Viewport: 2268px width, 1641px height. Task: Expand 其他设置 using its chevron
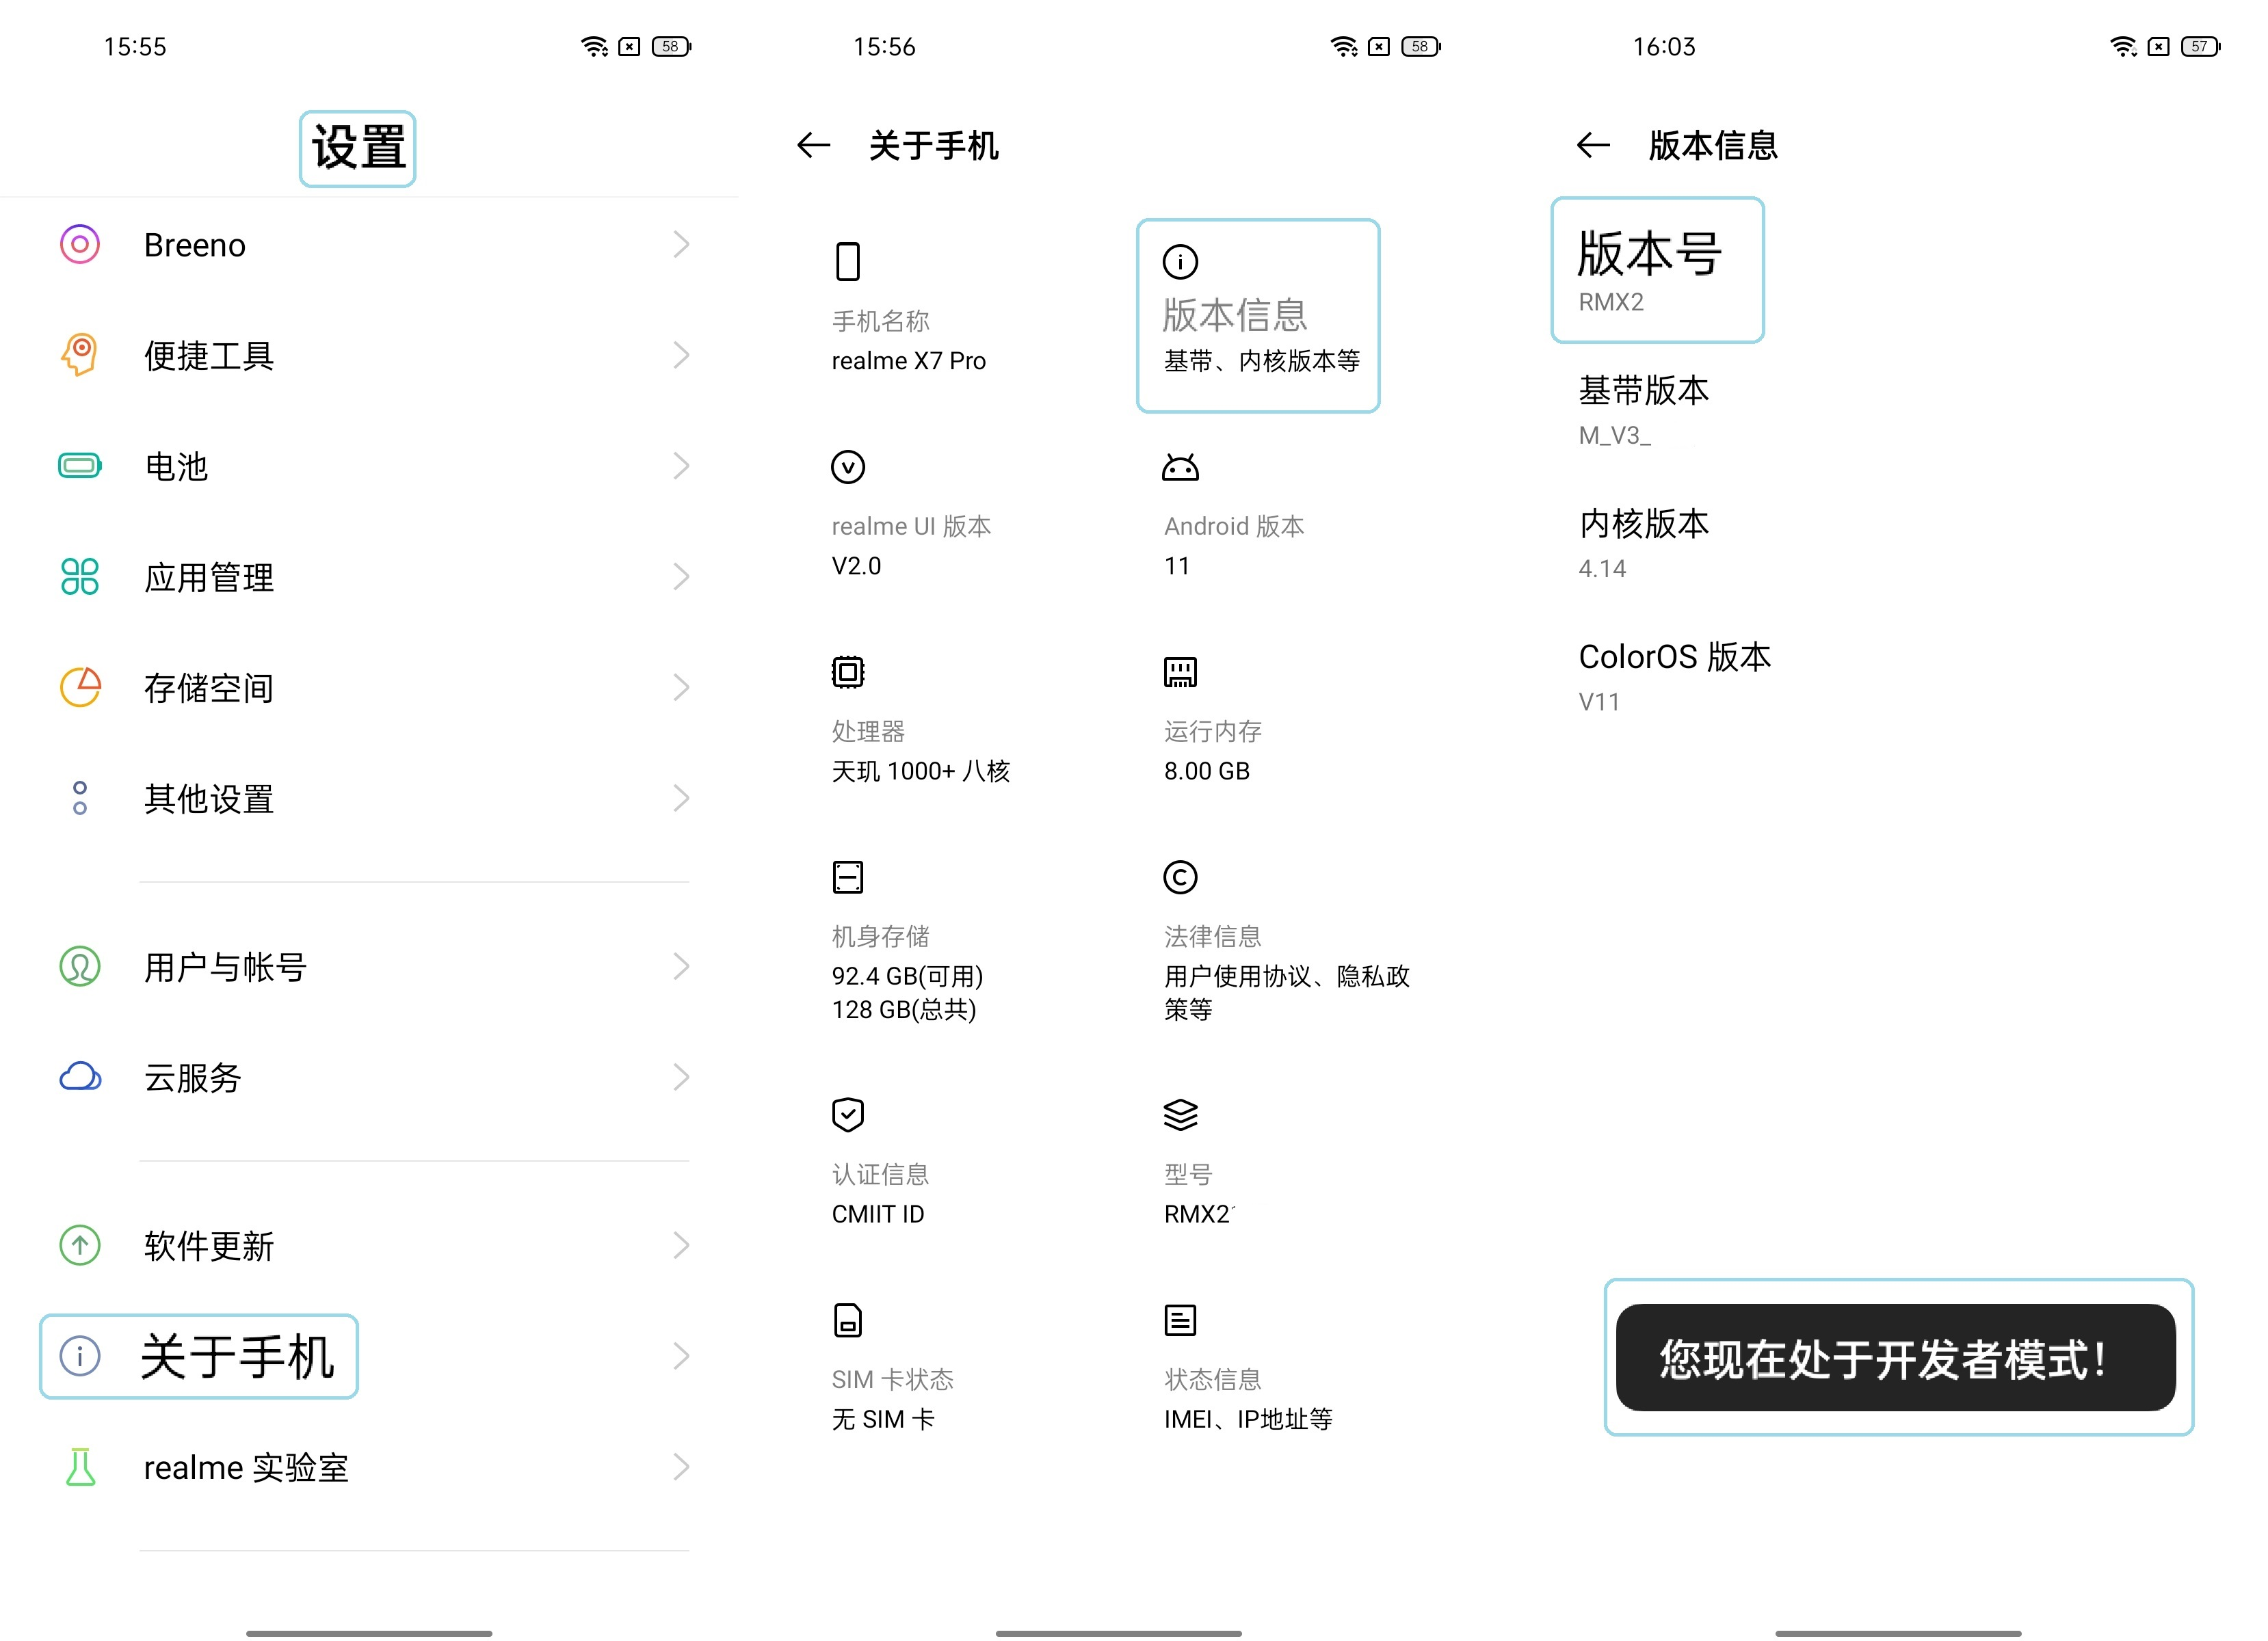(x=683, y=798)
